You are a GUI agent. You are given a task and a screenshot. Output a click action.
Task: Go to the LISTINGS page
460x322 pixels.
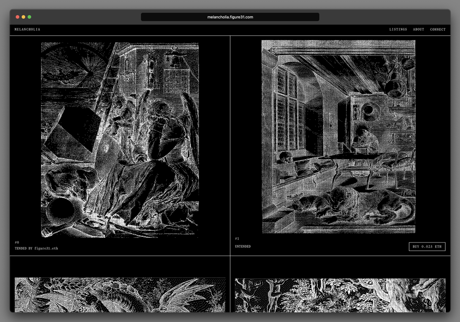tap(398, 30)
